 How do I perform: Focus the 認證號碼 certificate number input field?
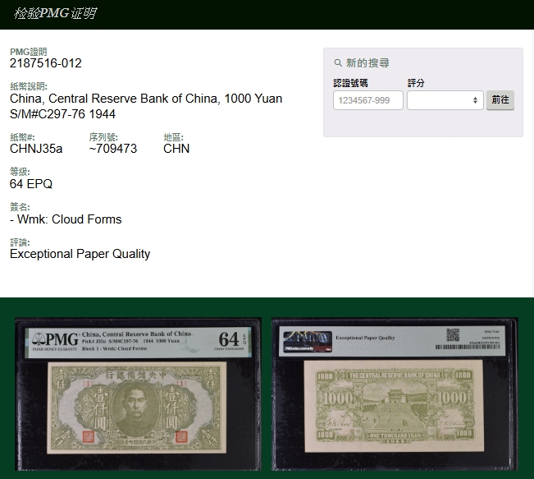(x=368, y=100)
